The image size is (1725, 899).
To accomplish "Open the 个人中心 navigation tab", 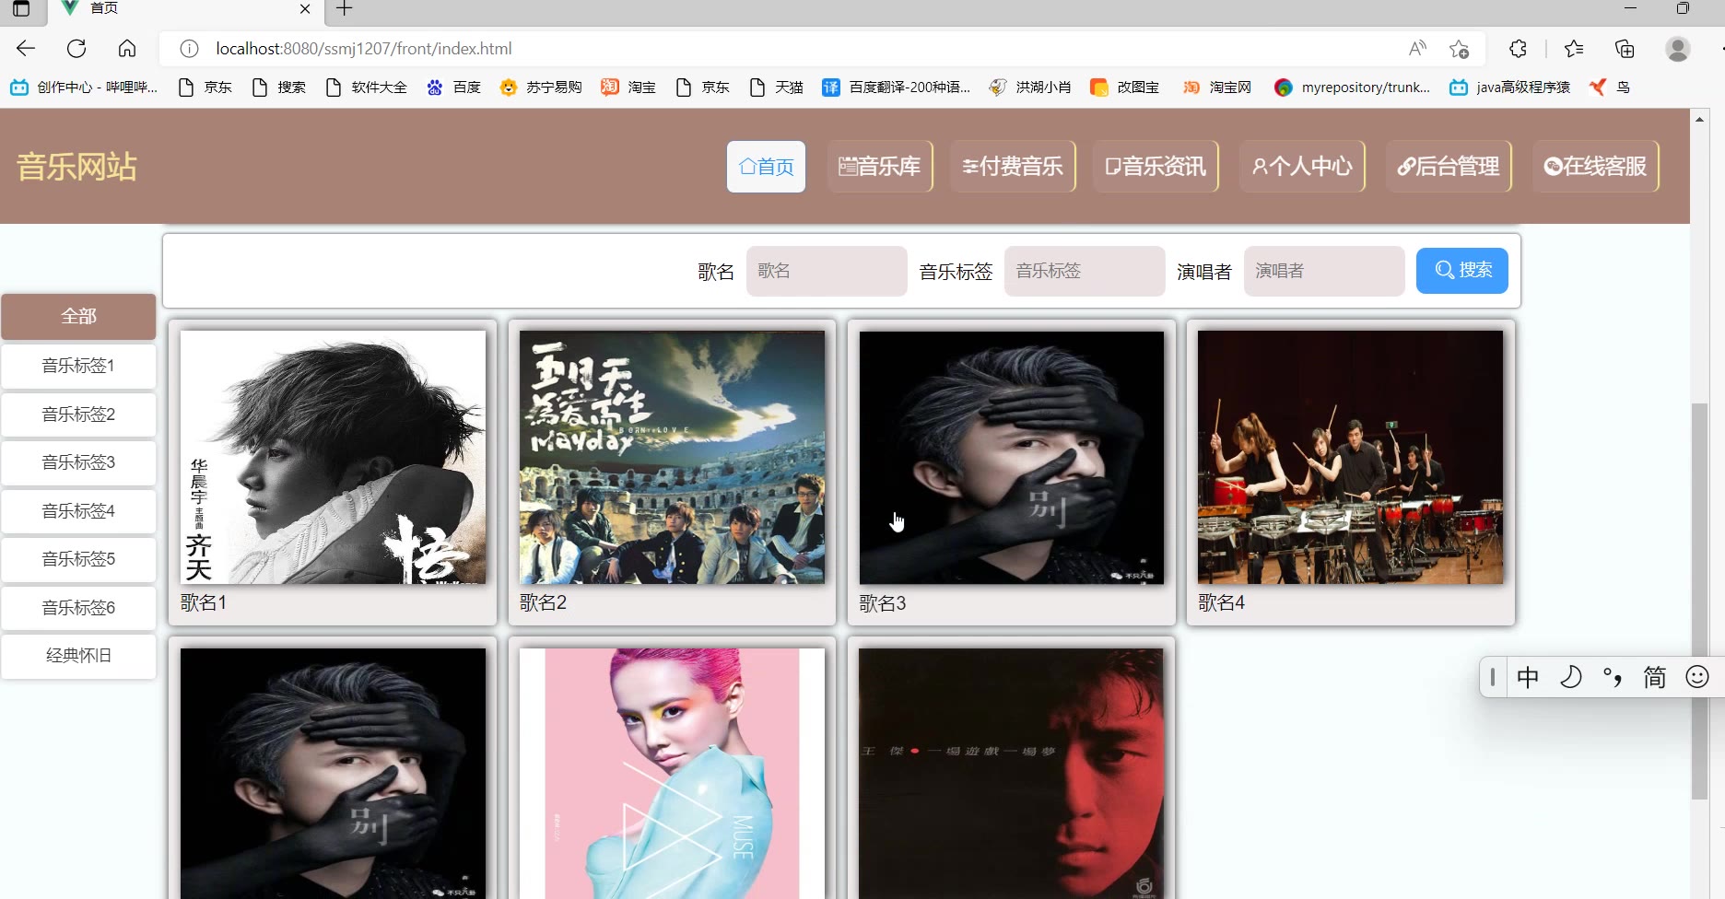I will coord(1302,167).
